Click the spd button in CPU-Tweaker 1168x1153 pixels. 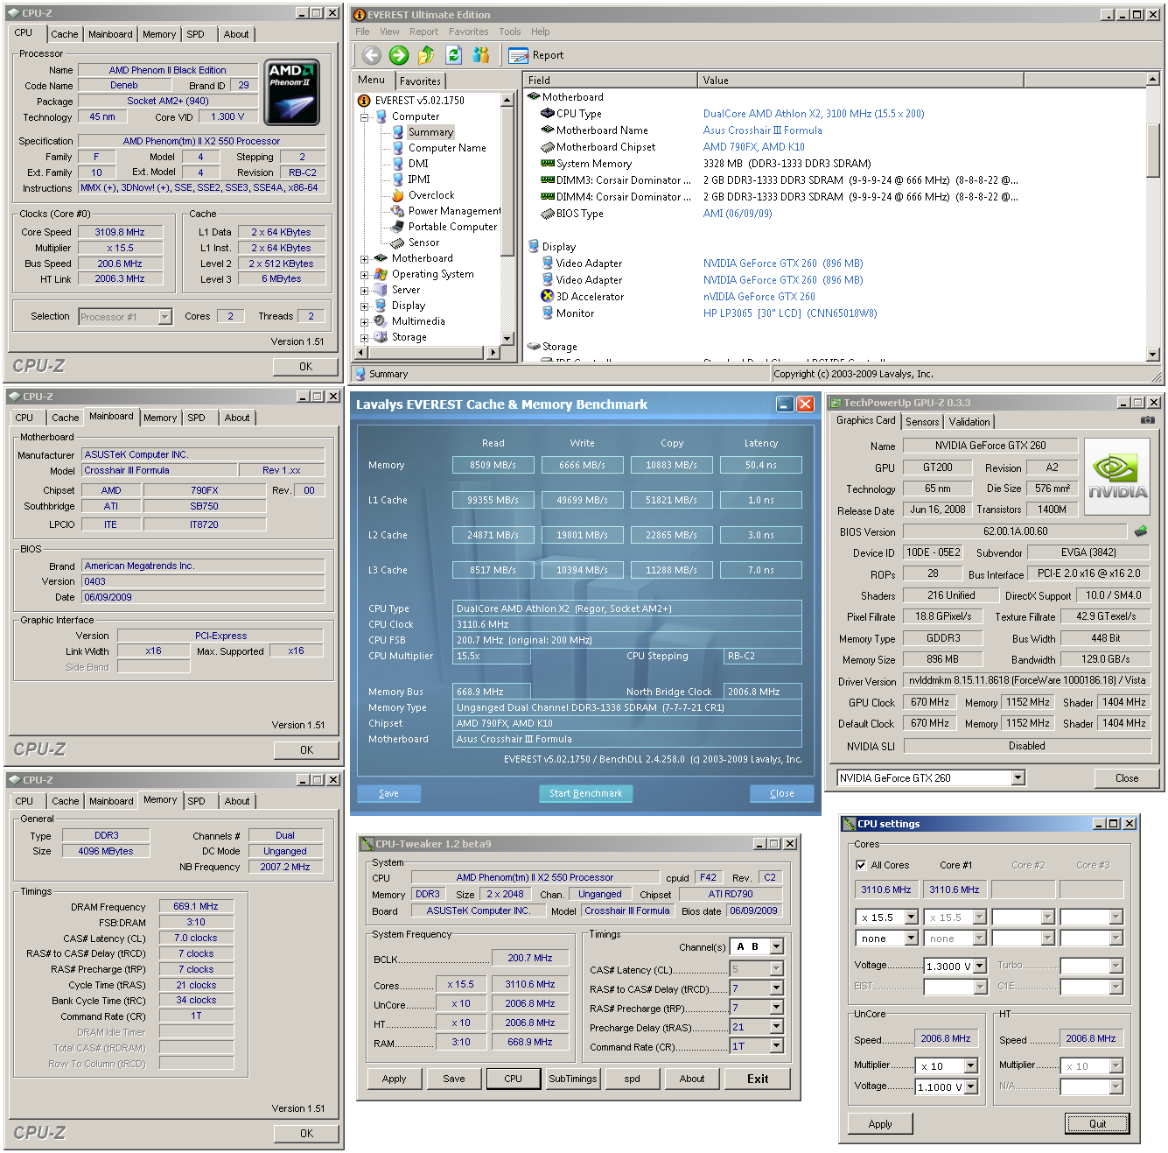tap(632, 1079)
